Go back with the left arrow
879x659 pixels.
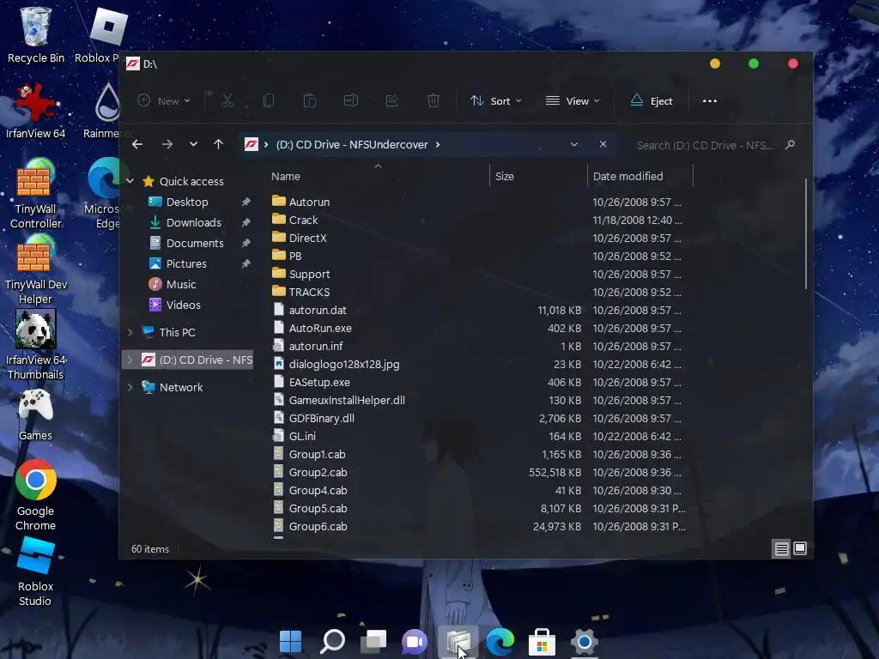[x=137, y=144]
